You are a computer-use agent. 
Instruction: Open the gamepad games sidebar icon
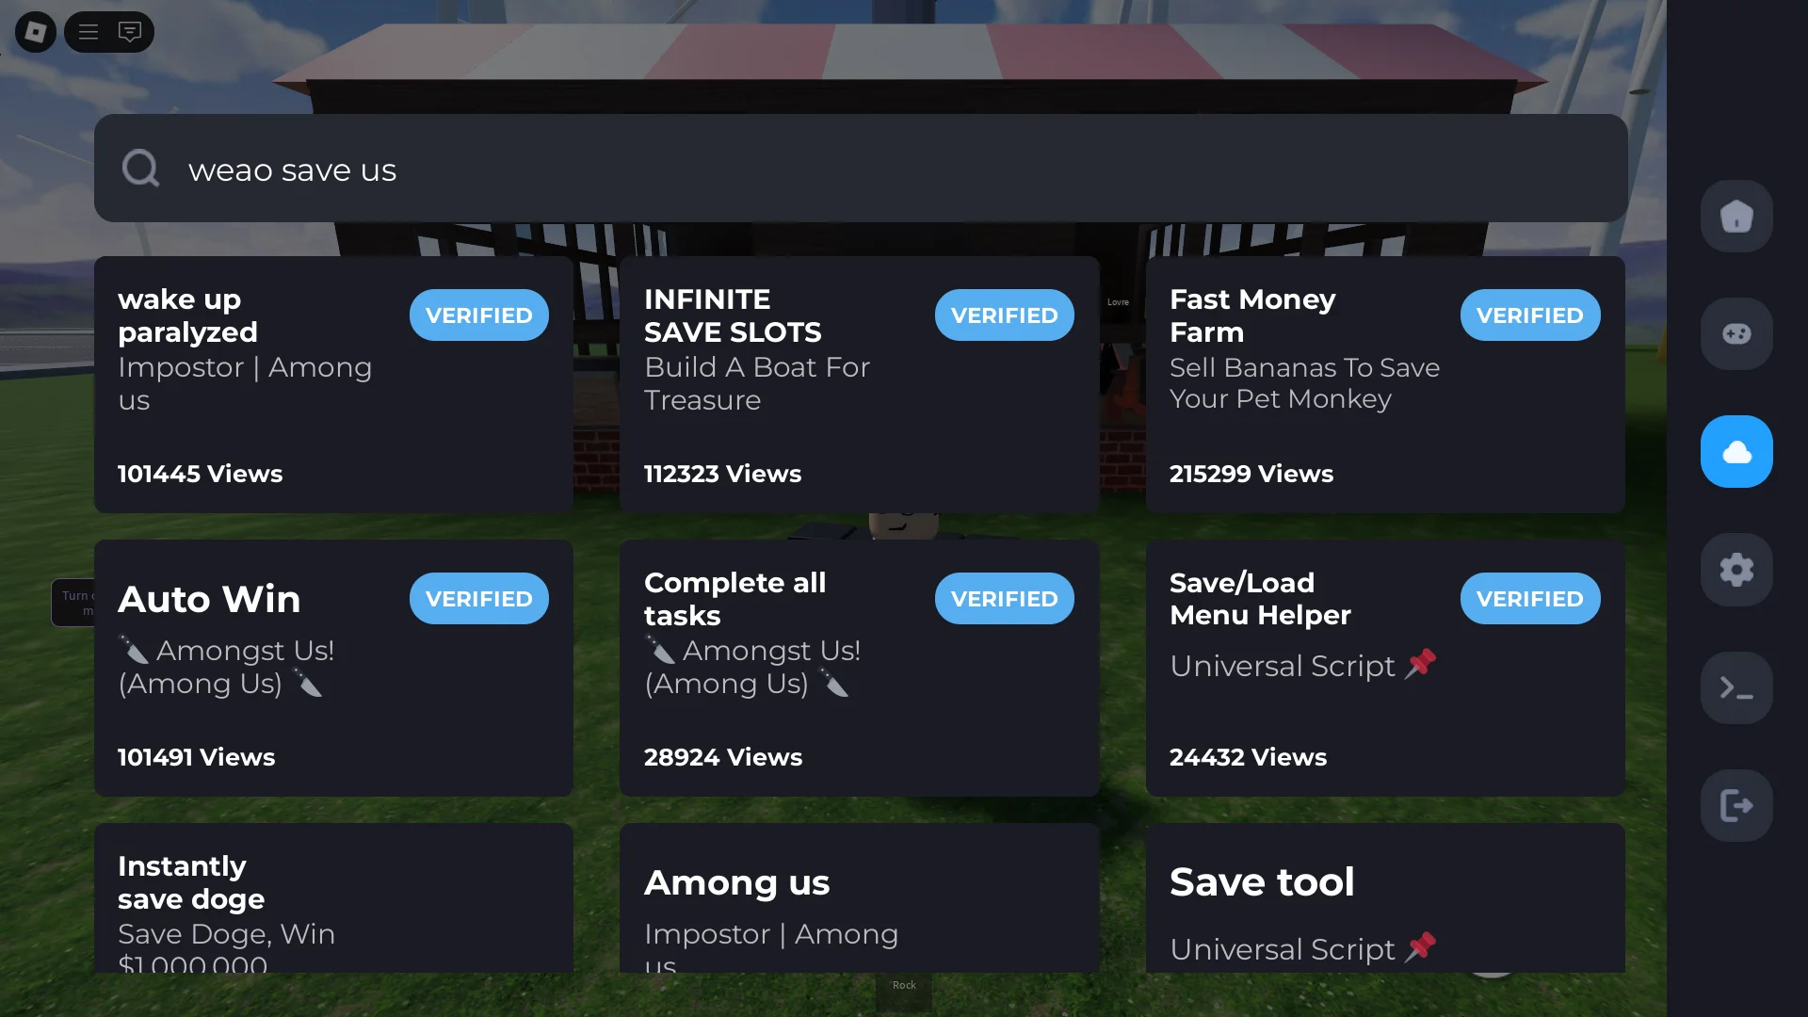(1736, 333)
